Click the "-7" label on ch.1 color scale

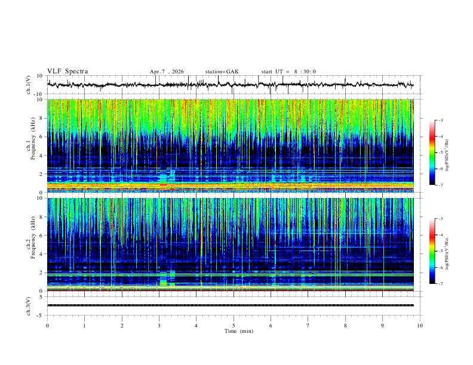click(x=440, y=185)
